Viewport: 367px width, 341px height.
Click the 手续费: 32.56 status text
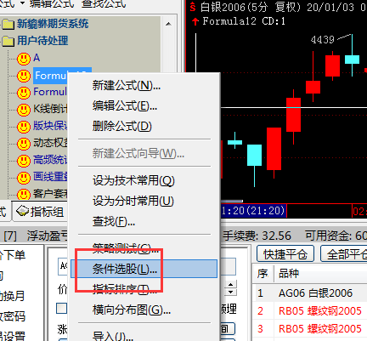coord(257,236)
